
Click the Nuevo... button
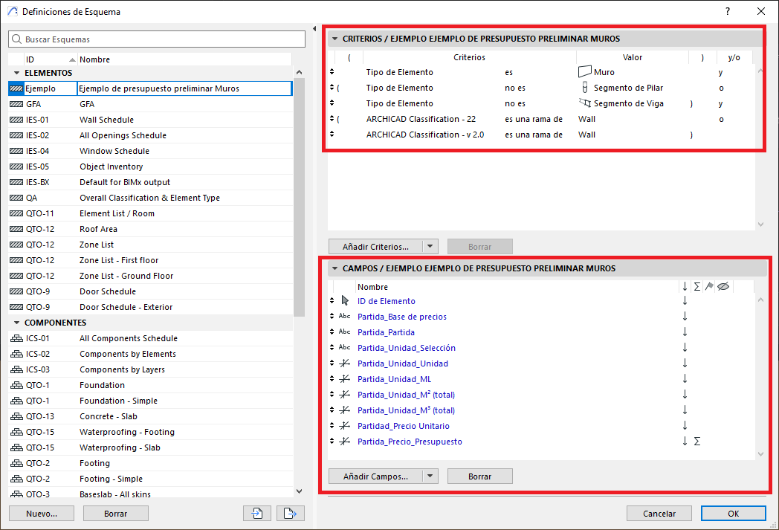point(41,513)
